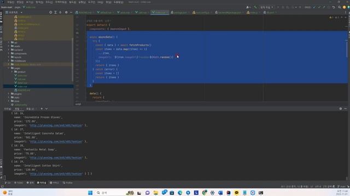The image size is (350, 196).
Task: Open run configuration 현재 파일 dropdown
Action: (x=267, y=7)
